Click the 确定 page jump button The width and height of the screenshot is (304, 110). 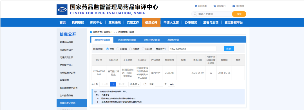pyautogui.click(x=172, y=84)
